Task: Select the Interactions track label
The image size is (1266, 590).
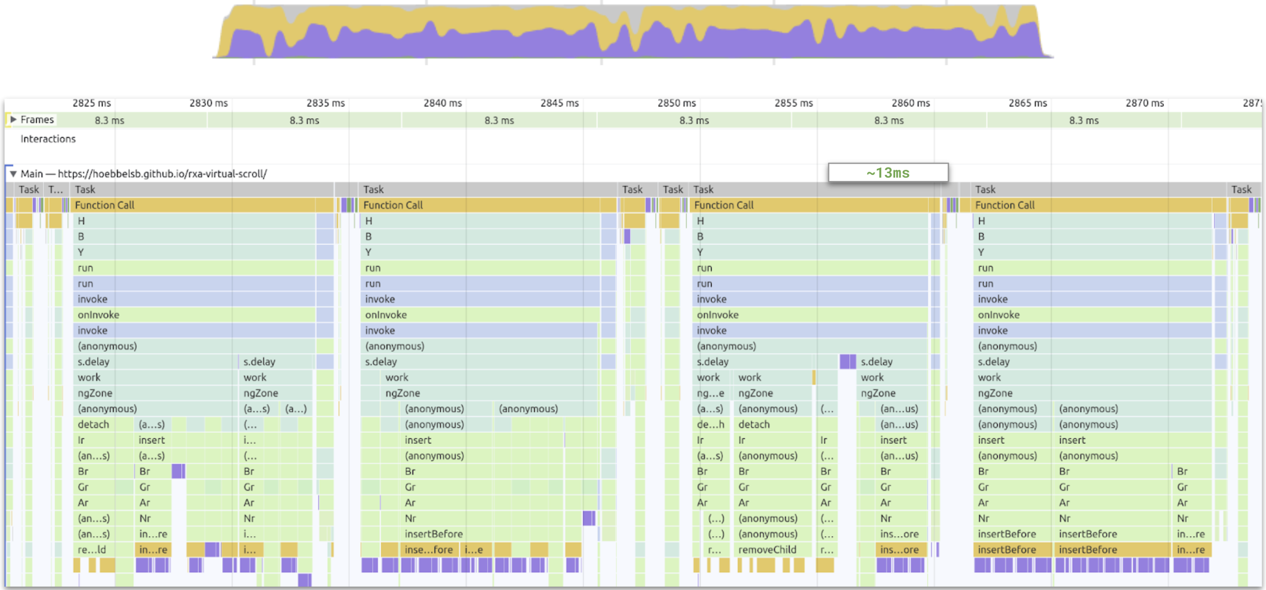Action: 48,139
